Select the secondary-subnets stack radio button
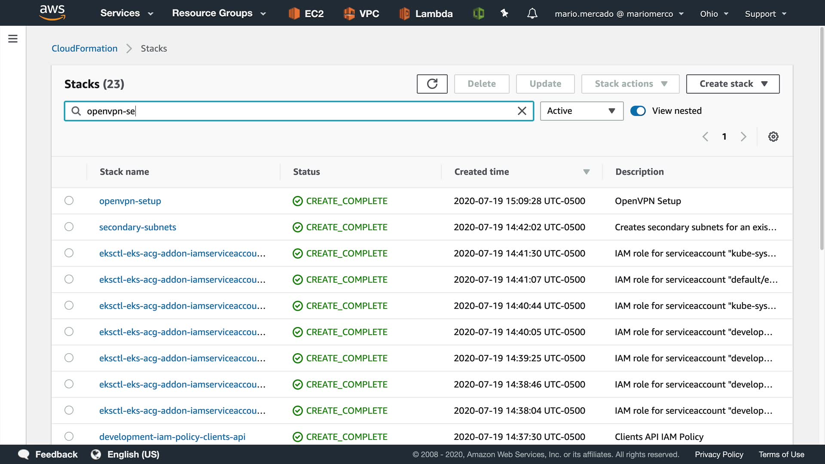 [69, 227]
